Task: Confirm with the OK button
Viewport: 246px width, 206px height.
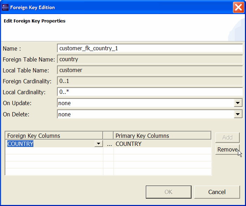Action: [168, 192]
